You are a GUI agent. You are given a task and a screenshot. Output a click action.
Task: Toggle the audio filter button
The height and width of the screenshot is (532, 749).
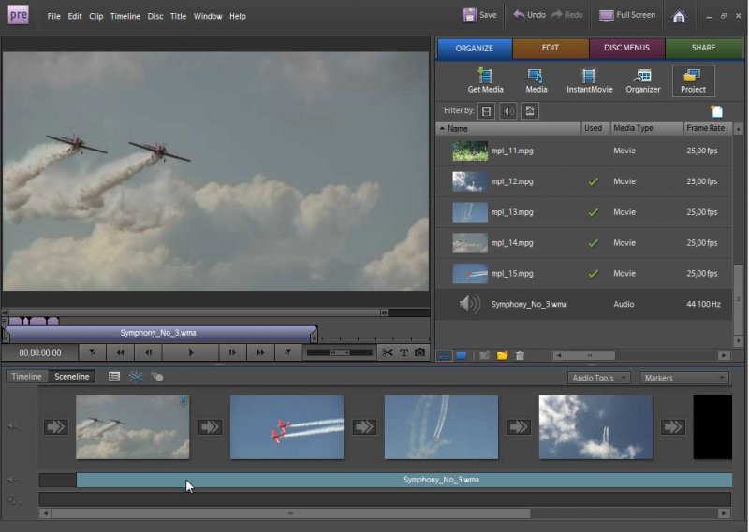pos(508,111)
